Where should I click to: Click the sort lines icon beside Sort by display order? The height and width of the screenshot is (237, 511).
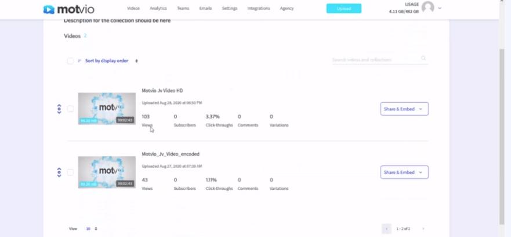79,61
